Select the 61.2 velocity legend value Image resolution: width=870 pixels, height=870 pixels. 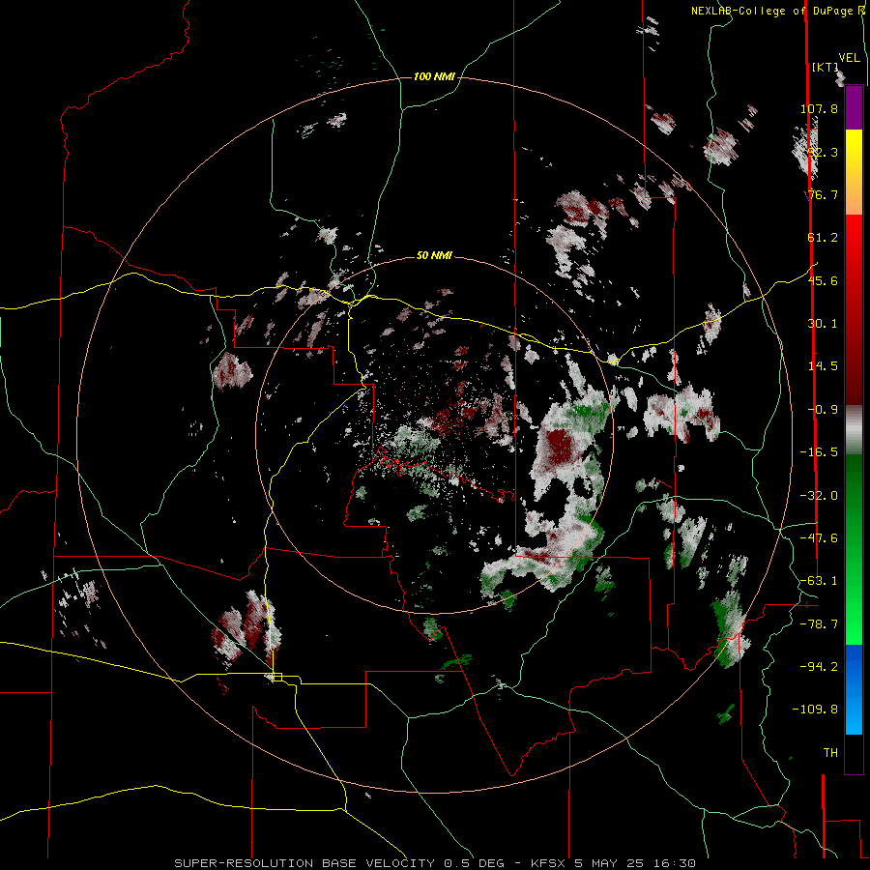click(x=823, y=238)
